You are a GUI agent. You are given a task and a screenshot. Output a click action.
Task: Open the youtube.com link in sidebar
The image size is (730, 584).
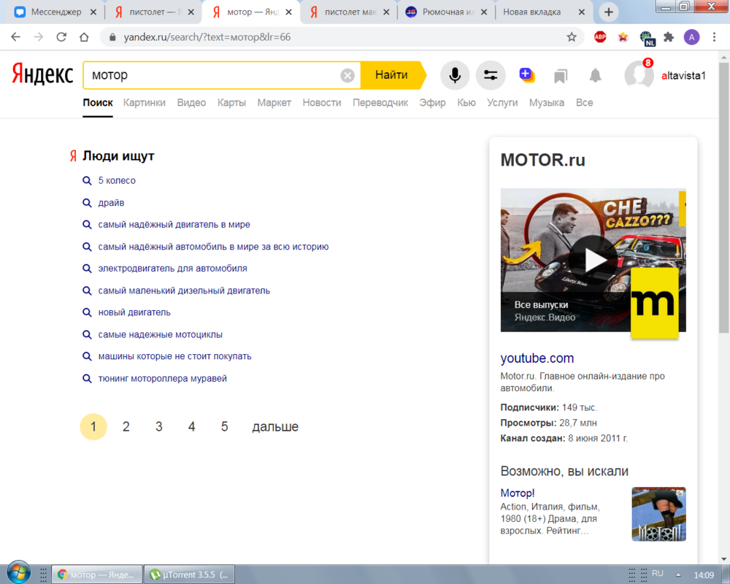(537, 358)
